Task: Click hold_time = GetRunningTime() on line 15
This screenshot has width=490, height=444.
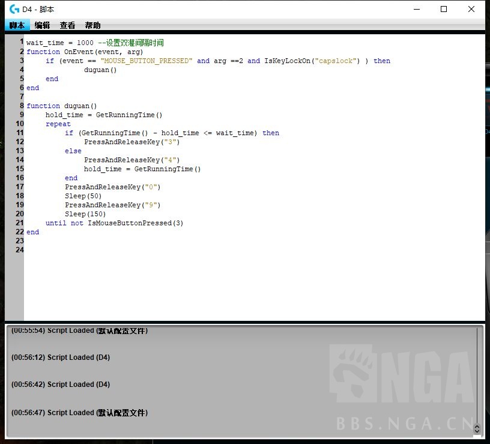Action: pyautogui.click(x=142, y=169)
